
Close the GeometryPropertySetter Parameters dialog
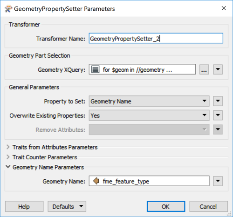coord(224,8)
